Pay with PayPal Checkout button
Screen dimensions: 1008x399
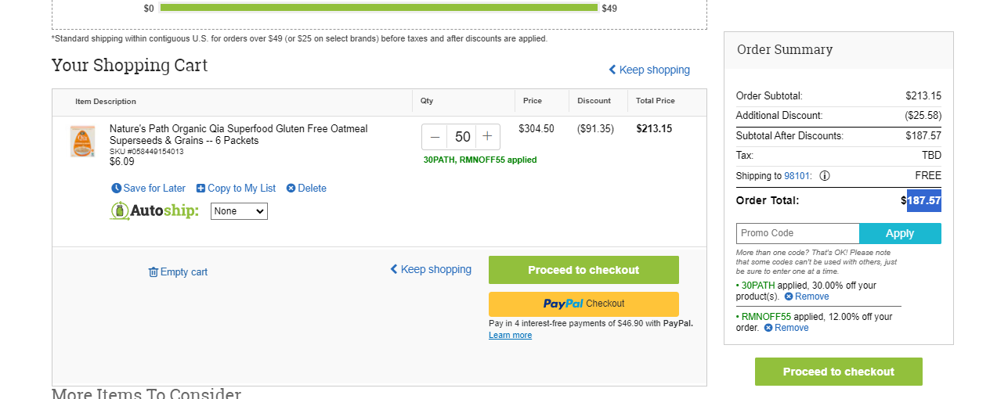pos(583,304)
